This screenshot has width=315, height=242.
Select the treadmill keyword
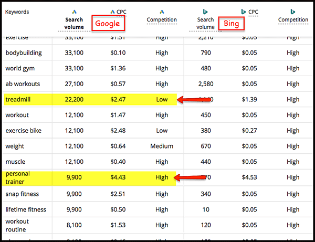pos(18,99)
